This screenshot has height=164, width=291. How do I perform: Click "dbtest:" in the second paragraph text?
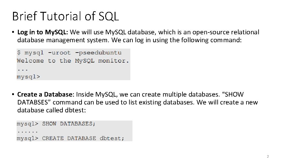click(75, 110)
